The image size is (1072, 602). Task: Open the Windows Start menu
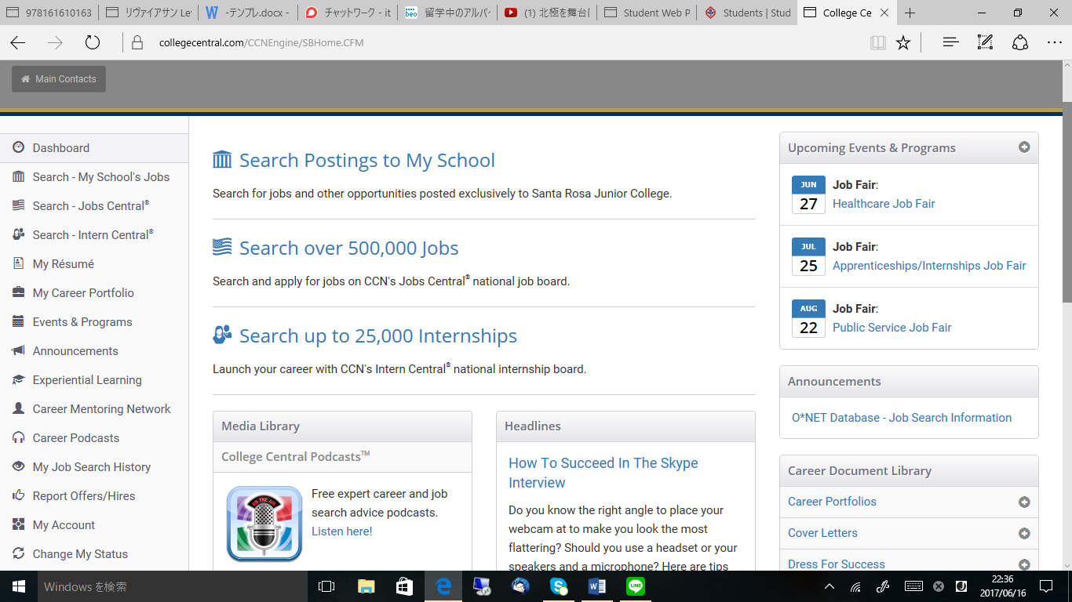point(18,586)
